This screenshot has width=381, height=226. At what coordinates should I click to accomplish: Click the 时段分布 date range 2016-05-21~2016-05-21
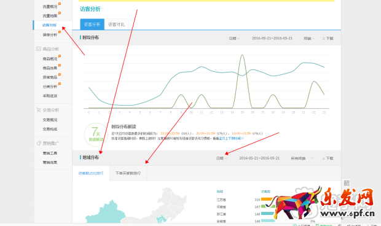click(272, 38)
